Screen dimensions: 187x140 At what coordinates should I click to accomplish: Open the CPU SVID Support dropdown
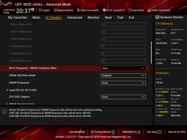click(123, 97)
